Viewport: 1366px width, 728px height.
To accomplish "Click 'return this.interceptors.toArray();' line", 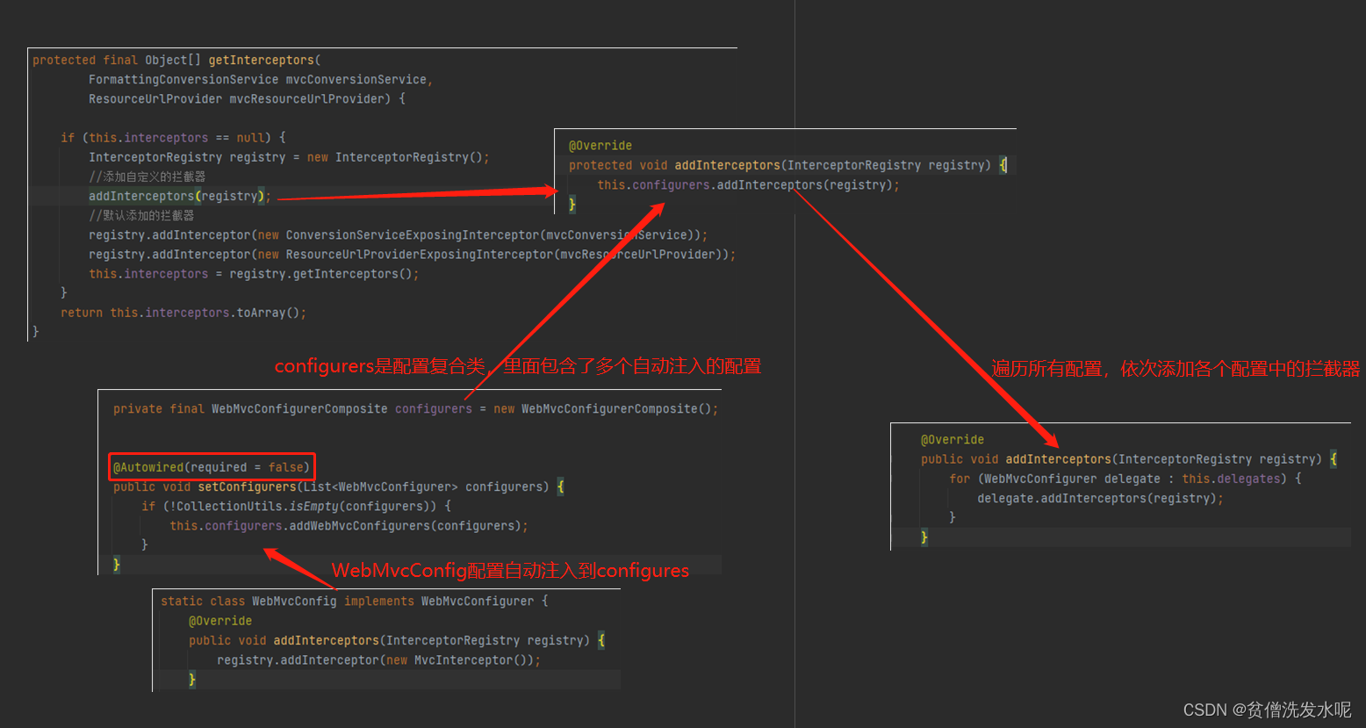I will click(183, 312).
